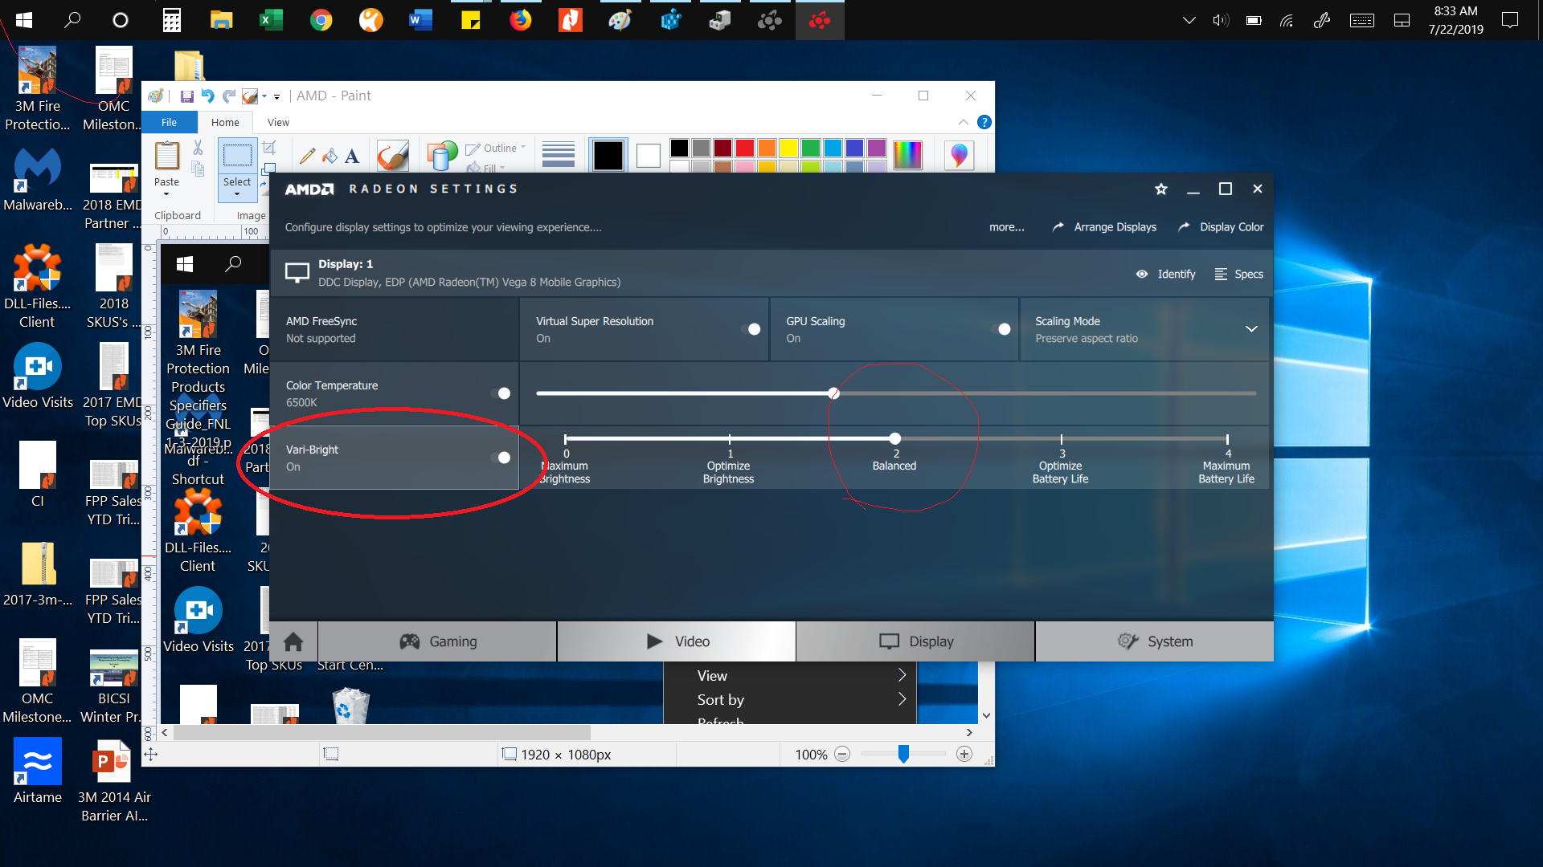This screenshot has width=1543, height=867.
Task: Switch to the Video tab
Action: click(677, 641)
